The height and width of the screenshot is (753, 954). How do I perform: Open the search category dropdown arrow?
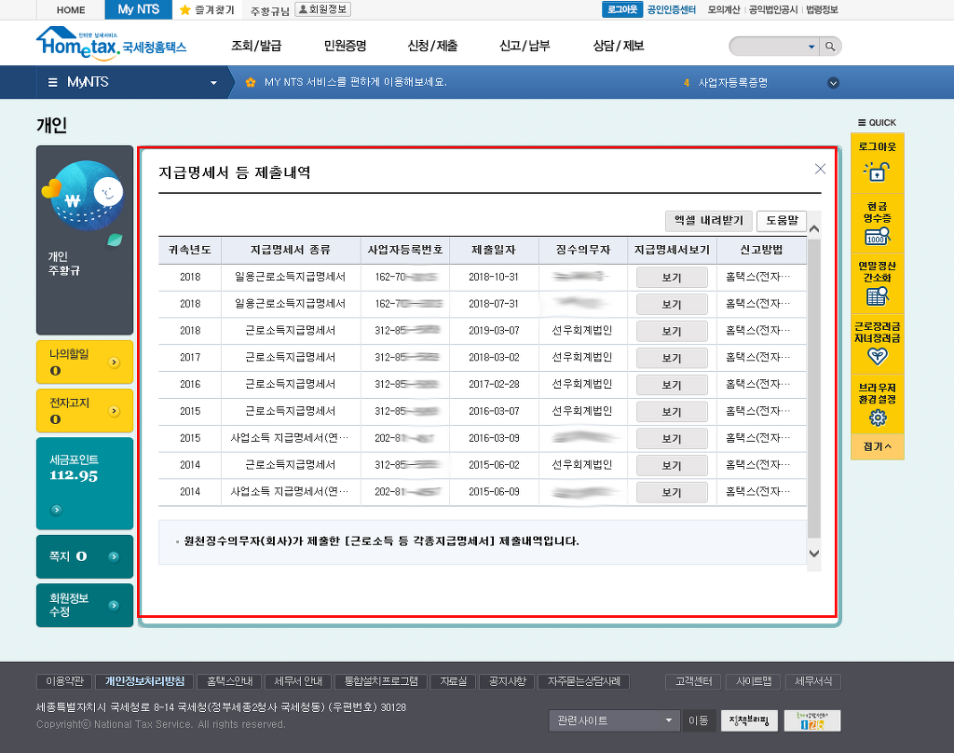click(811, 47)
